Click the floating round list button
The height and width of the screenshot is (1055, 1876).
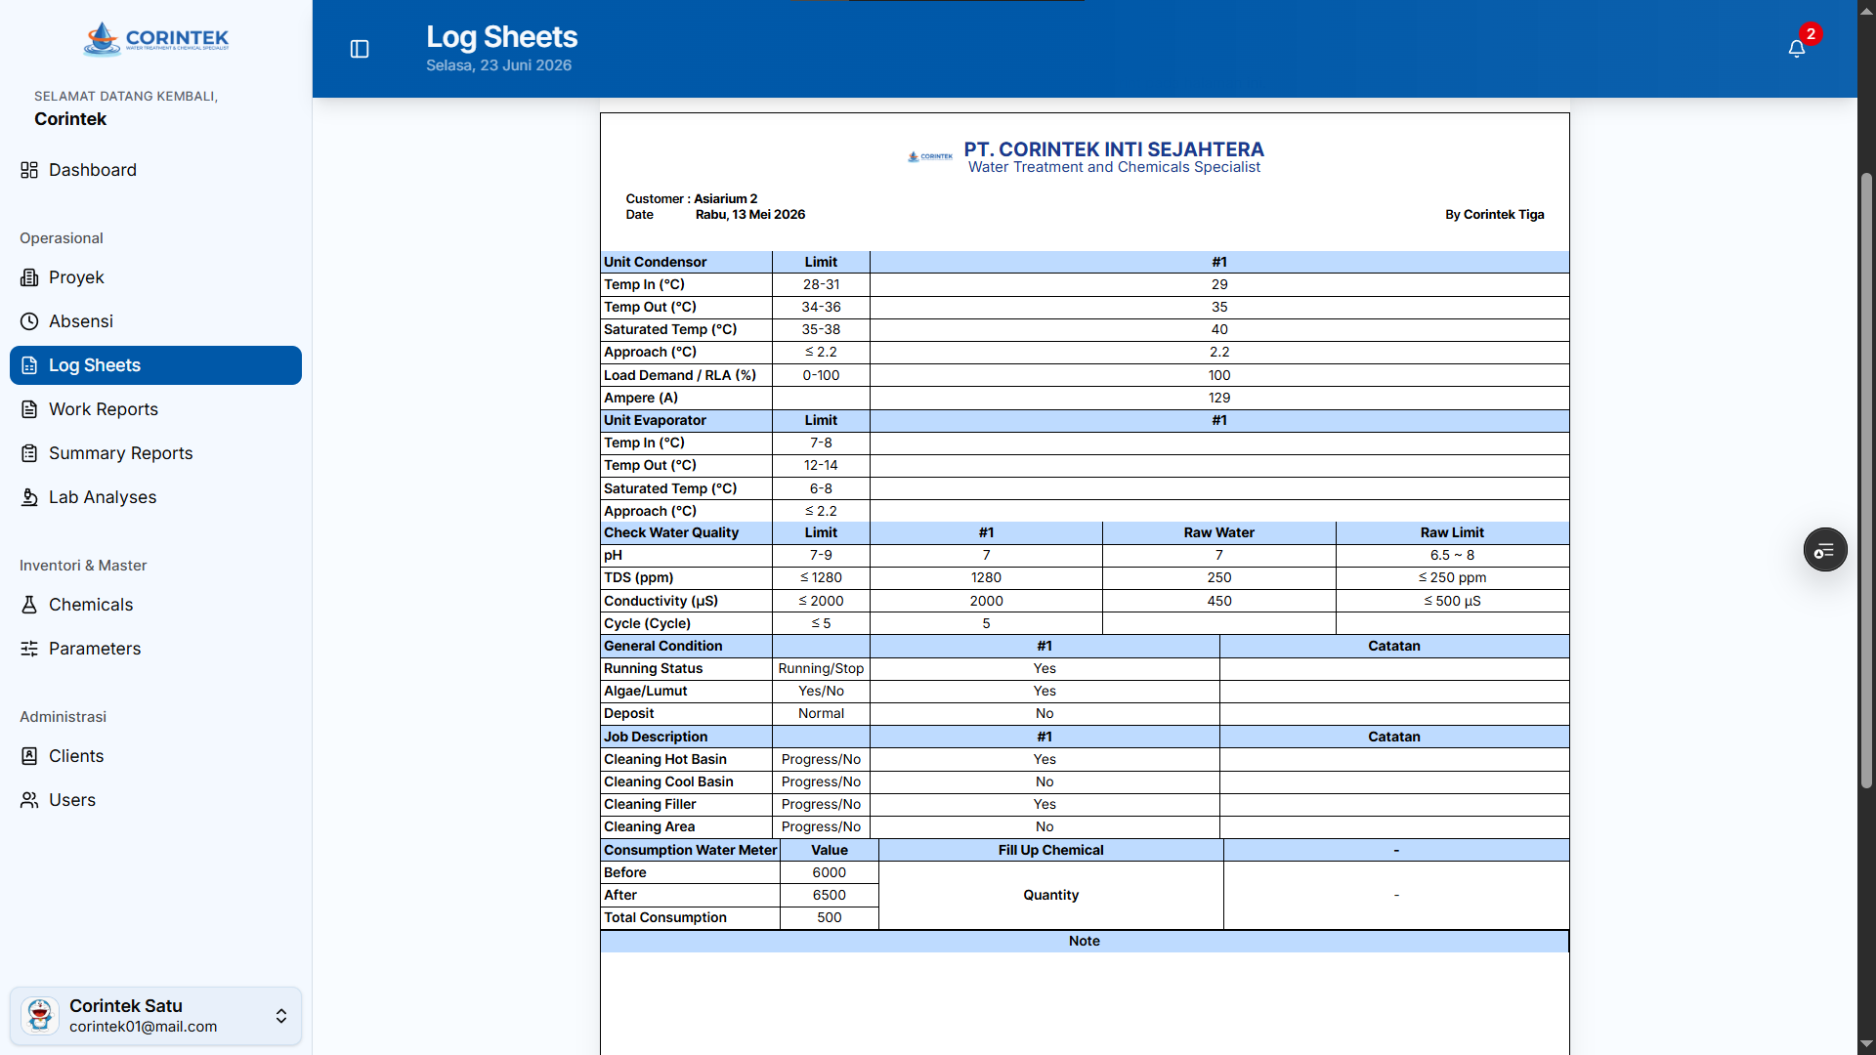[x=1824, y=550]
